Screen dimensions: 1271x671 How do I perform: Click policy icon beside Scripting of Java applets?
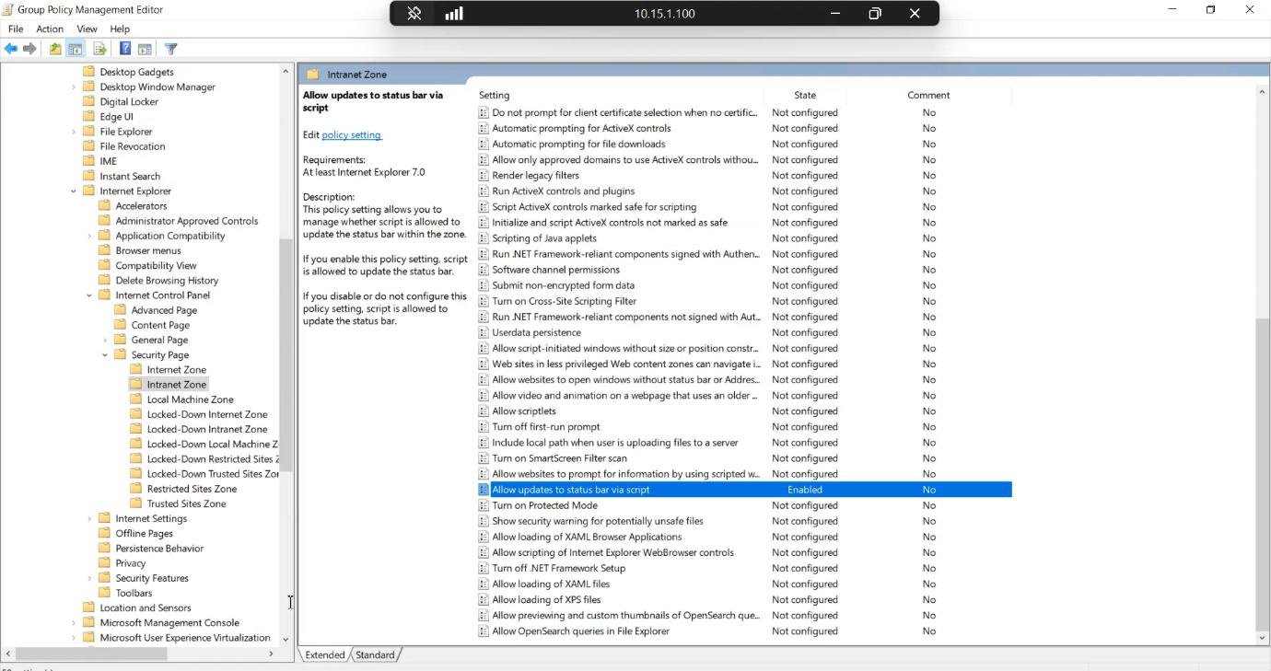(x=484, y=238)
